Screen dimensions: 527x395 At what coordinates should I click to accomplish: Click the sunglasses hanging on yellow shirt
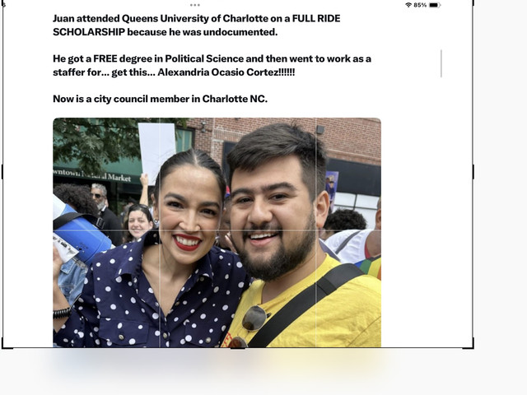pos(254,318)
